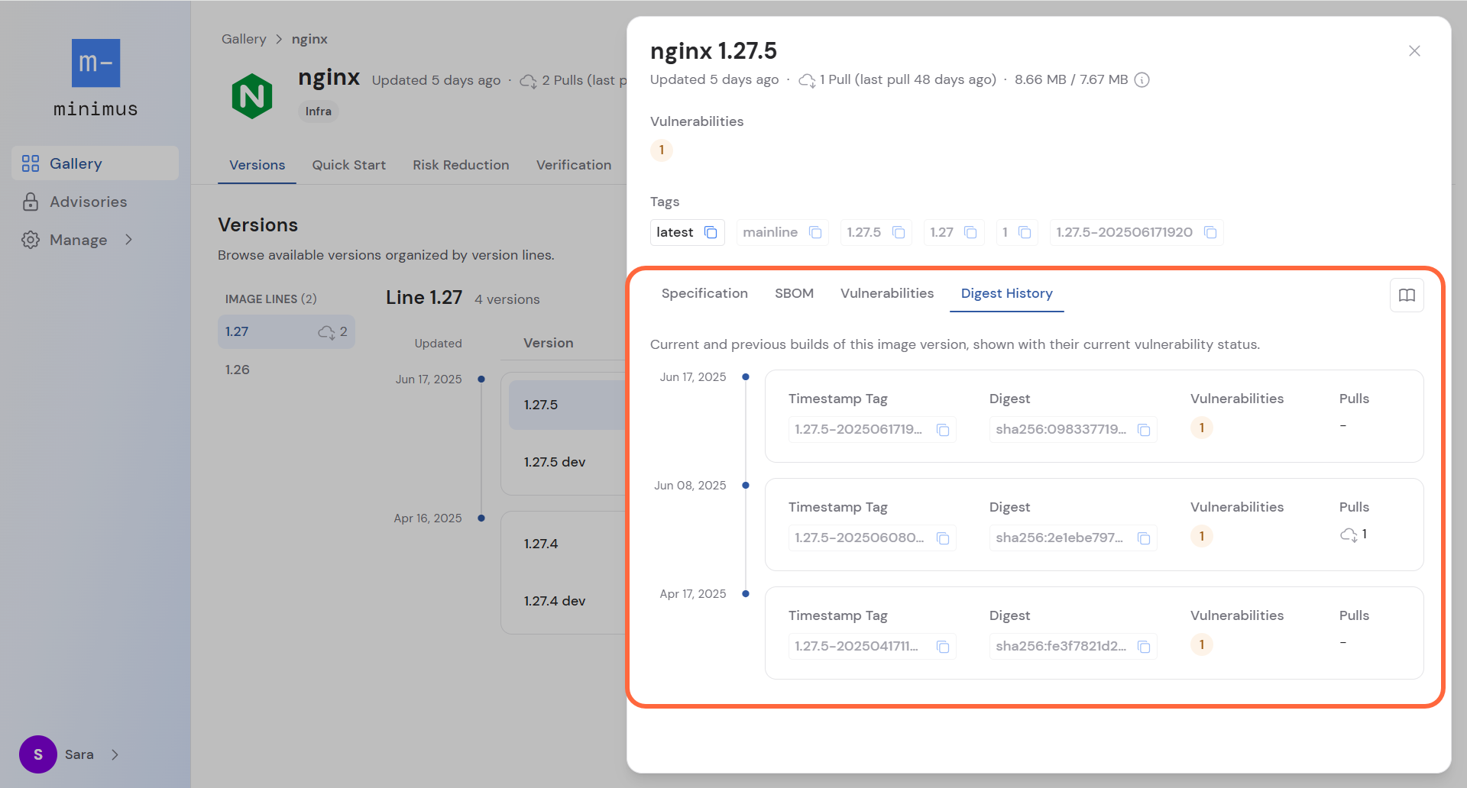This screenshot has width=1467, height=788.
Task: Select version 1.27.5 row
Action: (568, 405)
